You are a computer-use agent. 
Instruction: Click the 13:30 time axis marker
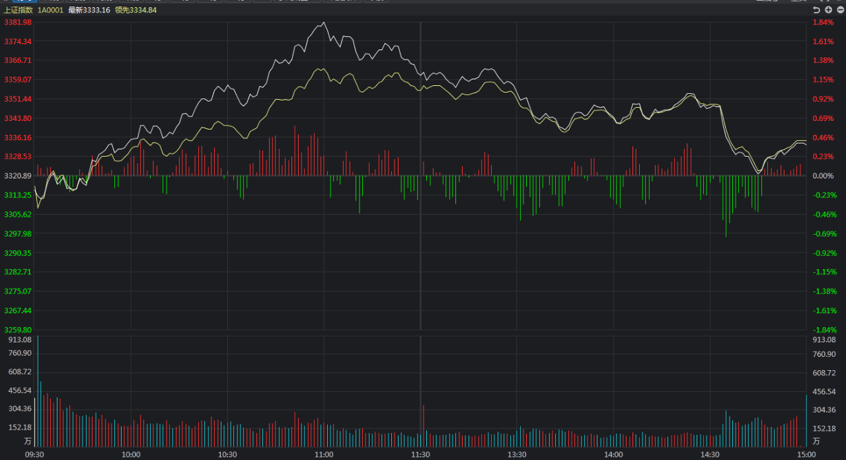pyautogui.click(x=517, y=455)
